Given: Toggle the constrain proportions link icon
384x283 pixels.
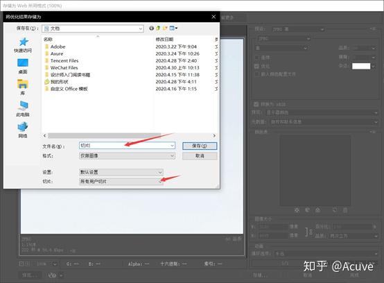Looking at the screenshot, I should click(x=308, y=232).
